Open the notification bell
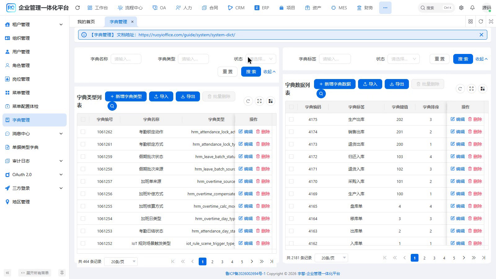496x279 pixels. coord(472,8)
